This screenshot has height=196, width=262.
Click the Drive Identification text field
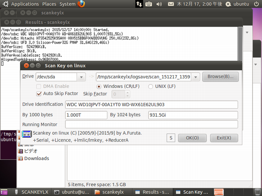click(151, 105)
